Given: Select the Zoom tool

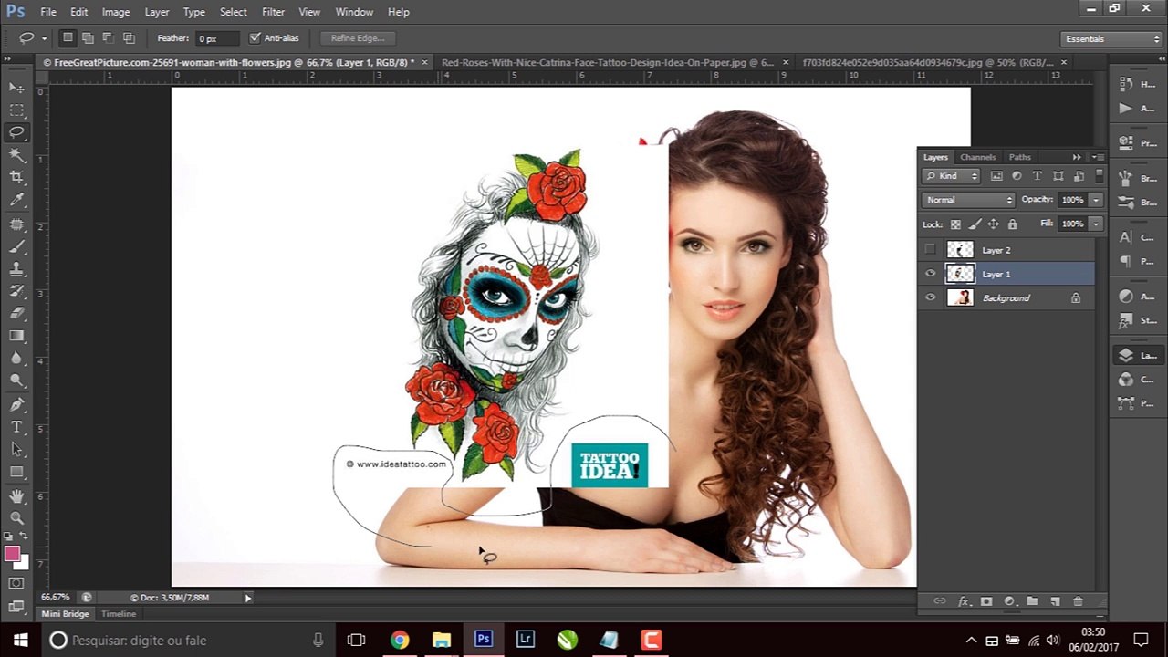Looking at the screenshot, I should [16, 517].
